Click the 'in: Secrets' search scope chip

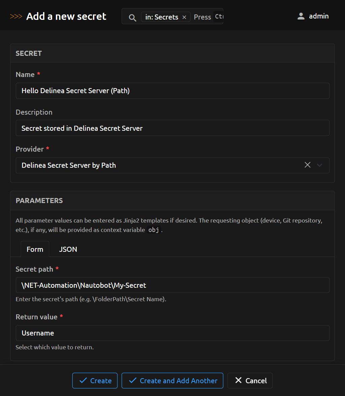[162, 17]
